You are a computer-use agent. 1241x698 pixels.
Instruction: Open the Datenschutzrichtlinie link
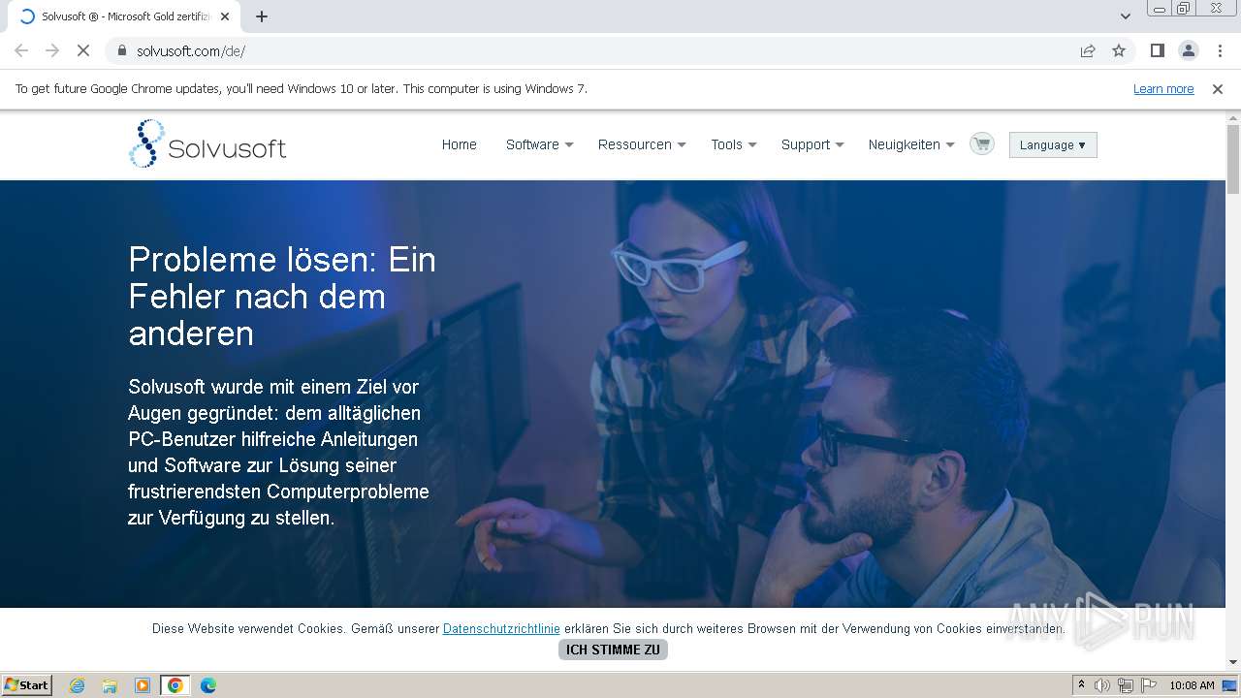501,628
